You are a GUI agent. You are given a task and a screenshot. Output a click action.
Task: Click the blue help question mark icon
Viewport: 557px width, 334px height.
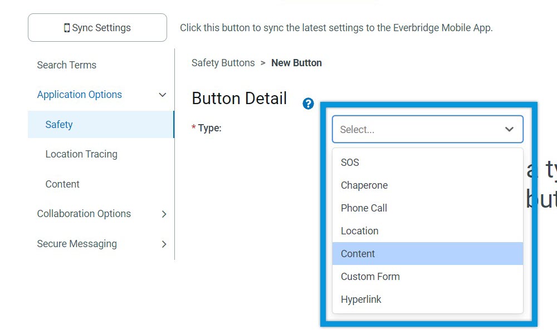308,104
